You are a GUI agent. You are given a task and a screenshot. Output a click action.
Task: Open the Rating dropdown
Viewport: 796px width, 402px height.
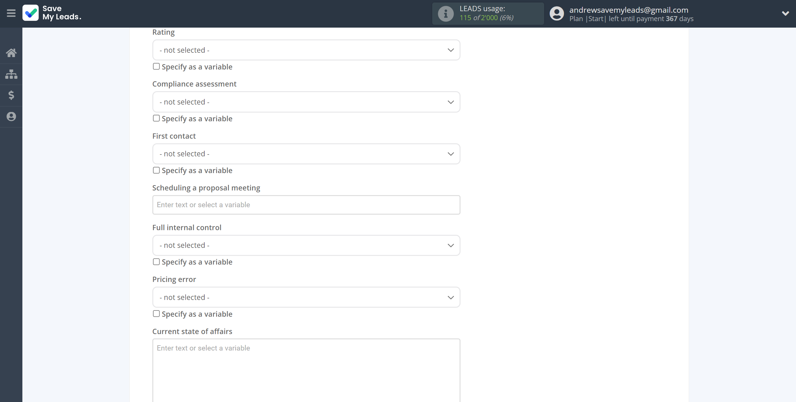tap(306, 50)
